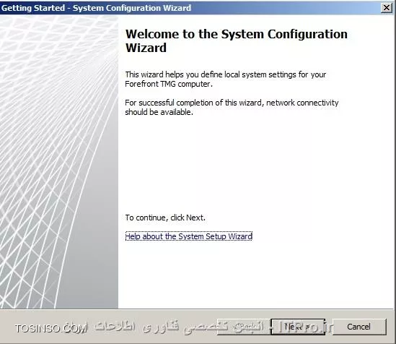Click the 'Welcome to the System Configuration Wizard' heading

[237, 40]
